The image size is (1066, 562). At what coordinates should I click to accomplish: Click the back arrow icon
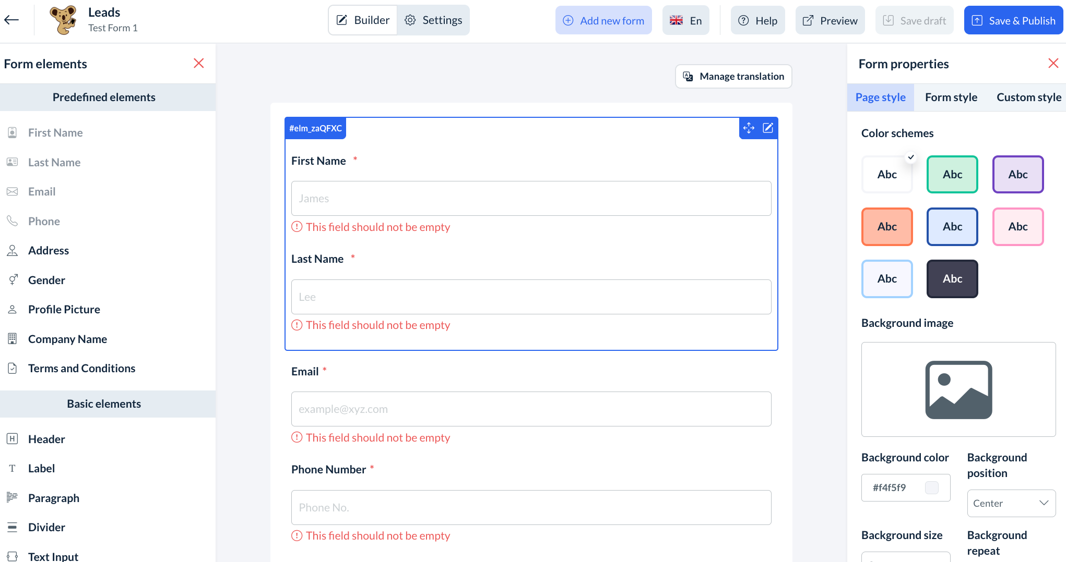coord(11,20)
